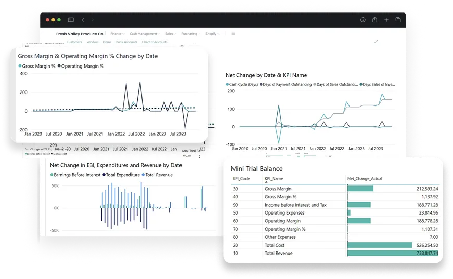
Task: Click the browser back arrow
Action: 83,20
